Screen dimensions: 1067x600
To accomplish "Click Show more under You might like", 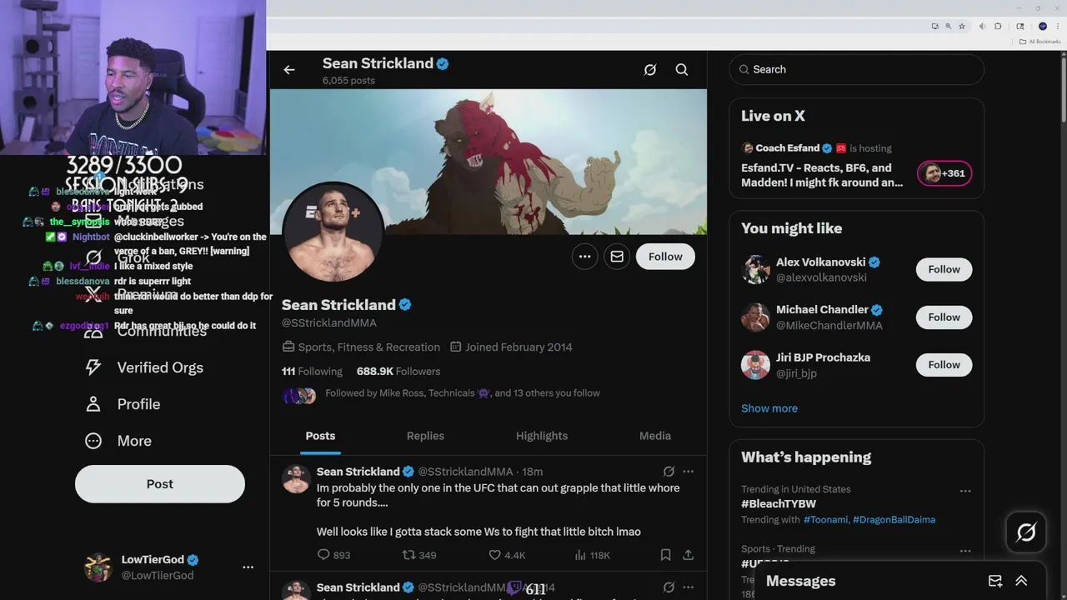I will tap(769, 408).
